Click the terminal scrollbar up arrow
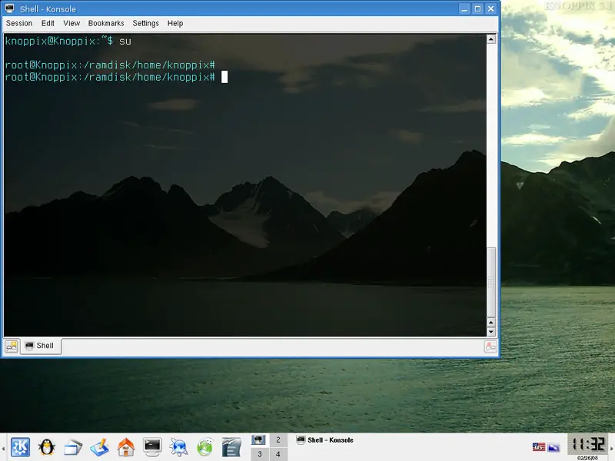615x461 pixels. [491, 38]
